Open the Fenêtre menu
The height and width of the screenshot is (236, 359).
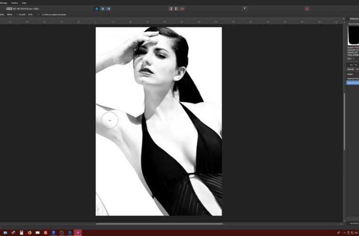click(x=14, y=3)
